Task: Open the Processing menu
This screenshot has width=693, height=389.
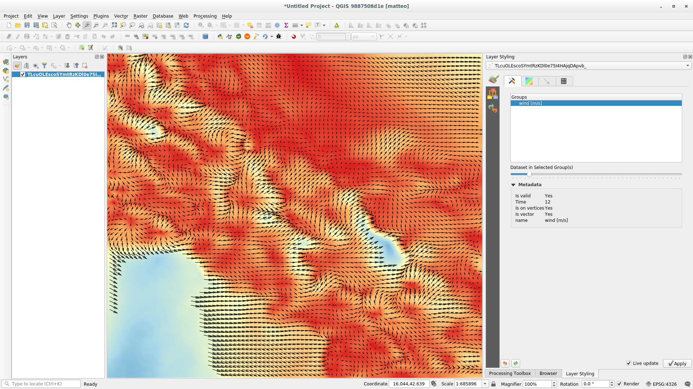Action: (205, 16)
